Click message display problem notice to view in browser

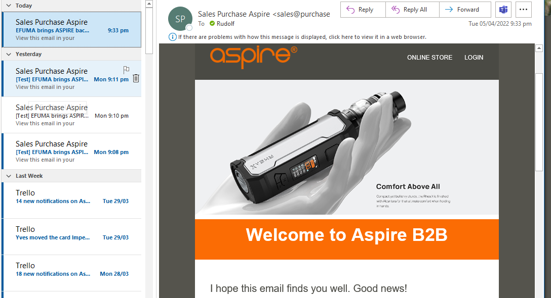(302, 37)
